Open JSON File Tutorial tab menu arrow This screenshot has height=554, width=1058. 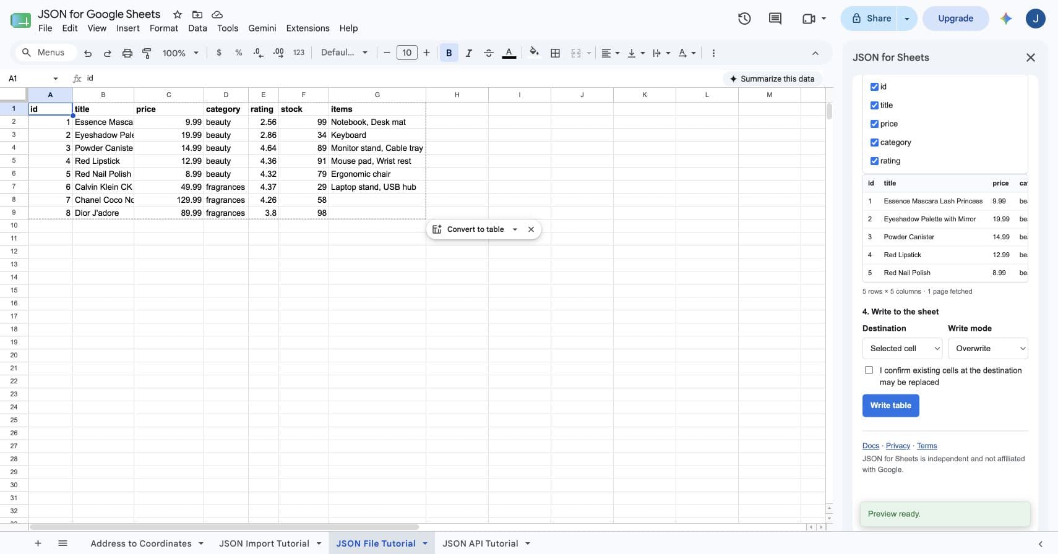[425, 543]
